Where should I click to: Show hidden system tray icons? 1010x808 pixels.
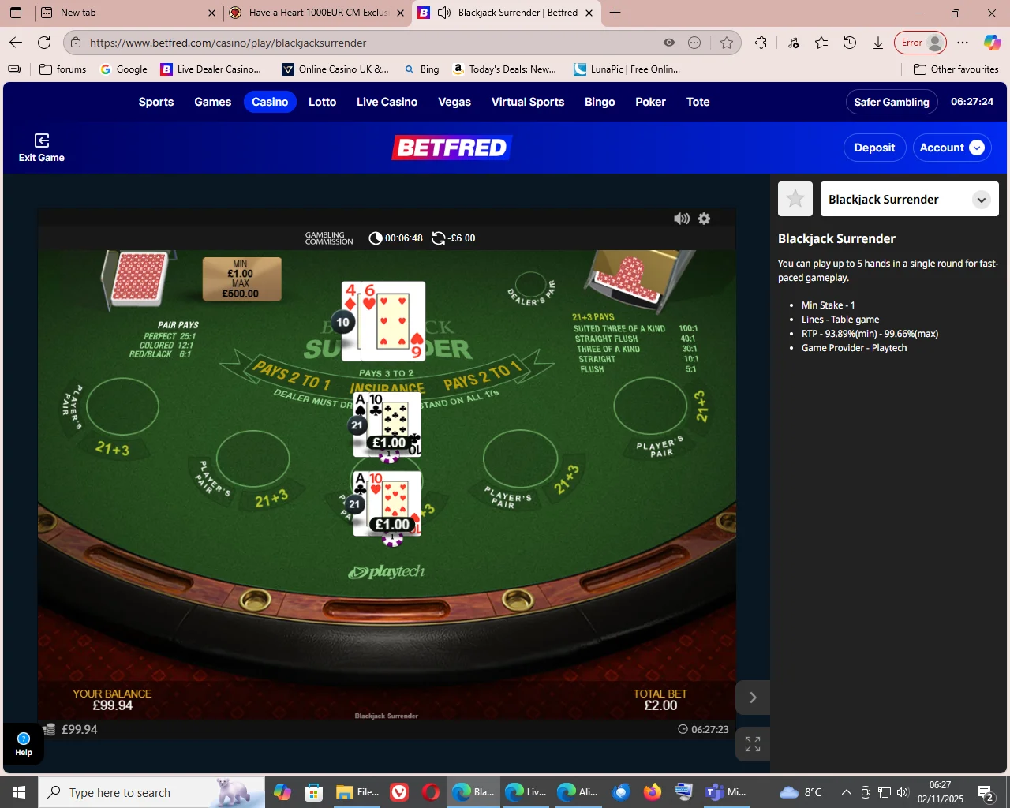(x=846, y=792)
